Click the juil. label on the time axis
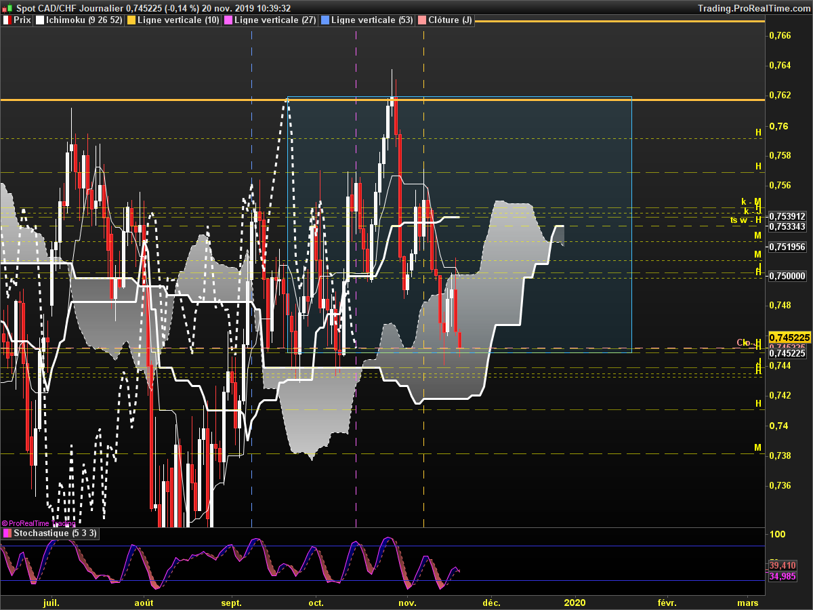Screen dimensions: 813x610 (51, 602)
